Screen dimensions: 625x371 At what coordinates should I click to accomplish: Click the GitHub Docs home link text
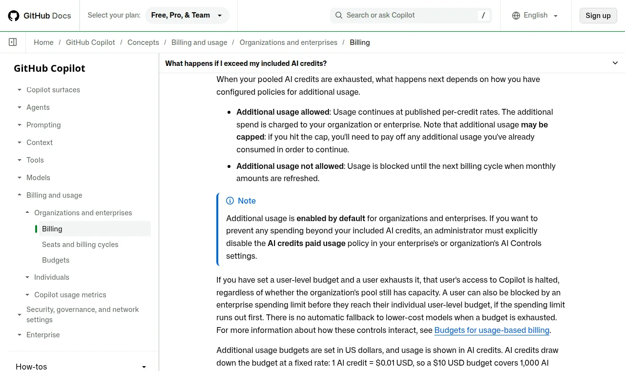[x=47, y=16]
